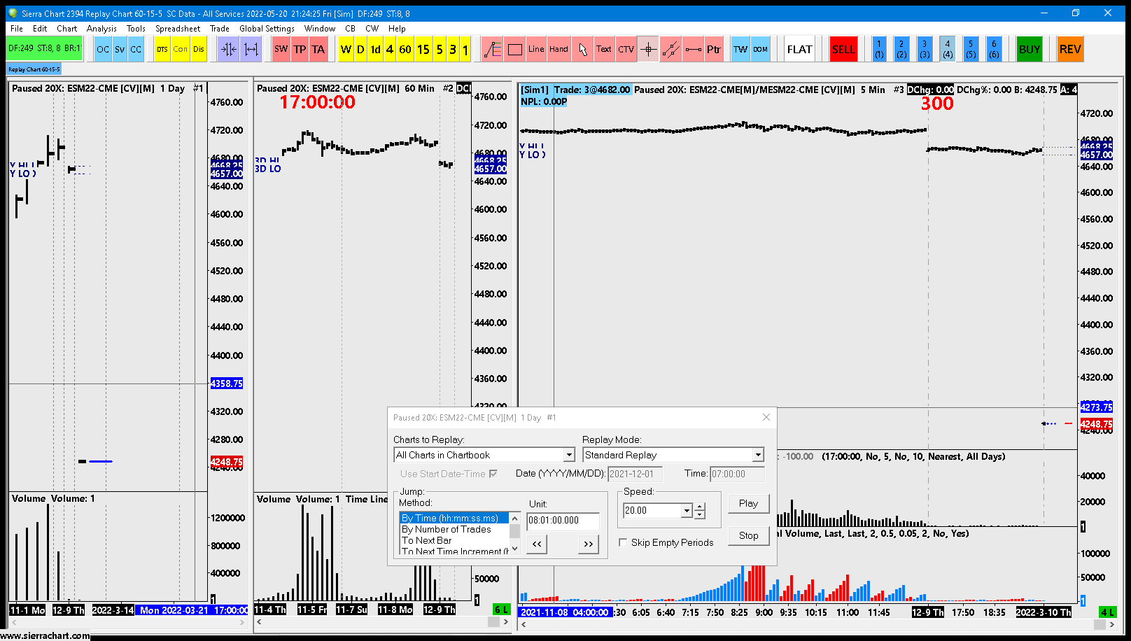This screenshot has height=641, width=1131.
Task: Open the Trade menu
Action: pyautogui.click(x=220, y=29)
